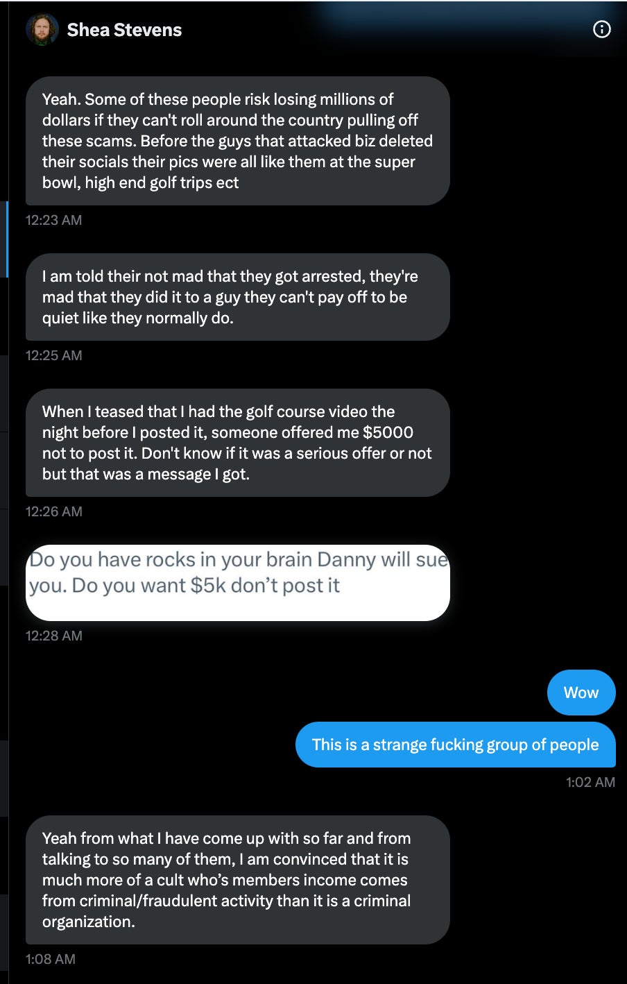This screenshot has height=984, width=627.
Task: Click Shea Stevens' profile avatar
Action: (x=42, y=30)
